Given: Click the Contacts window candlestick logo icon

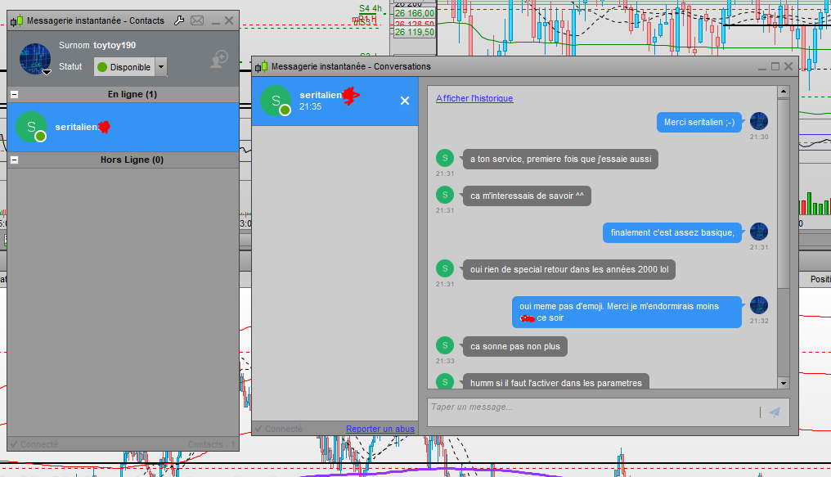Looking at the screenshot, I should click(x=17, y=20).
